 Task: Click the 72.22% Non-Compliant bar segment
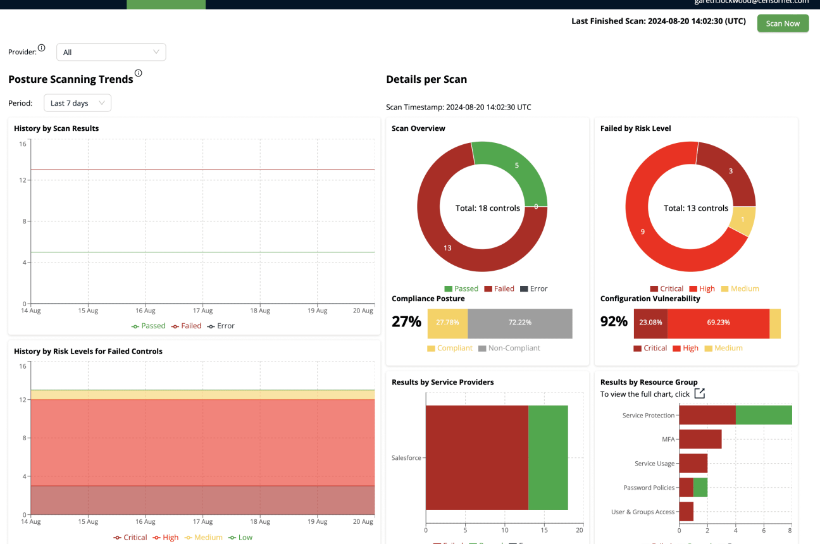click(519, 323)
